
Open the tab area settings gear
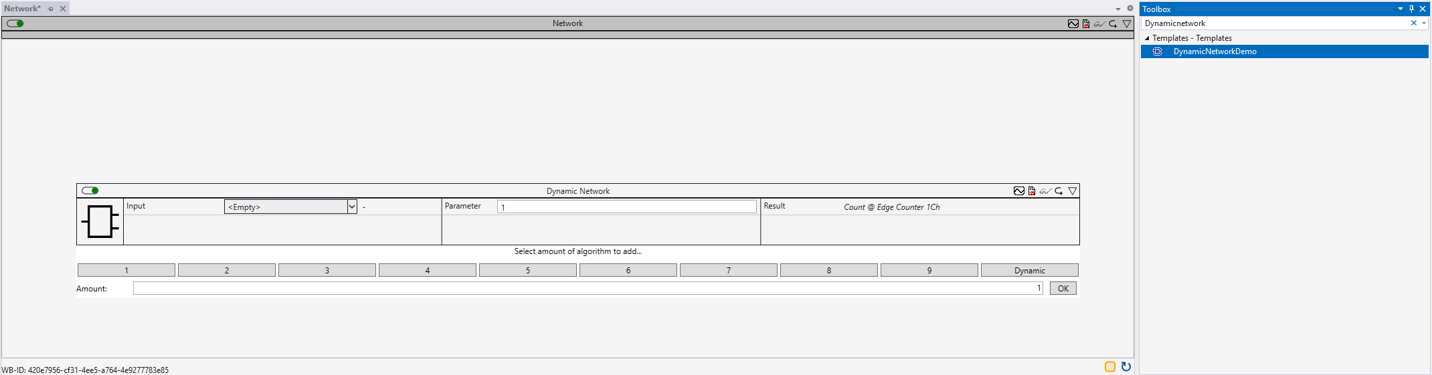(x=1130, y=9)
